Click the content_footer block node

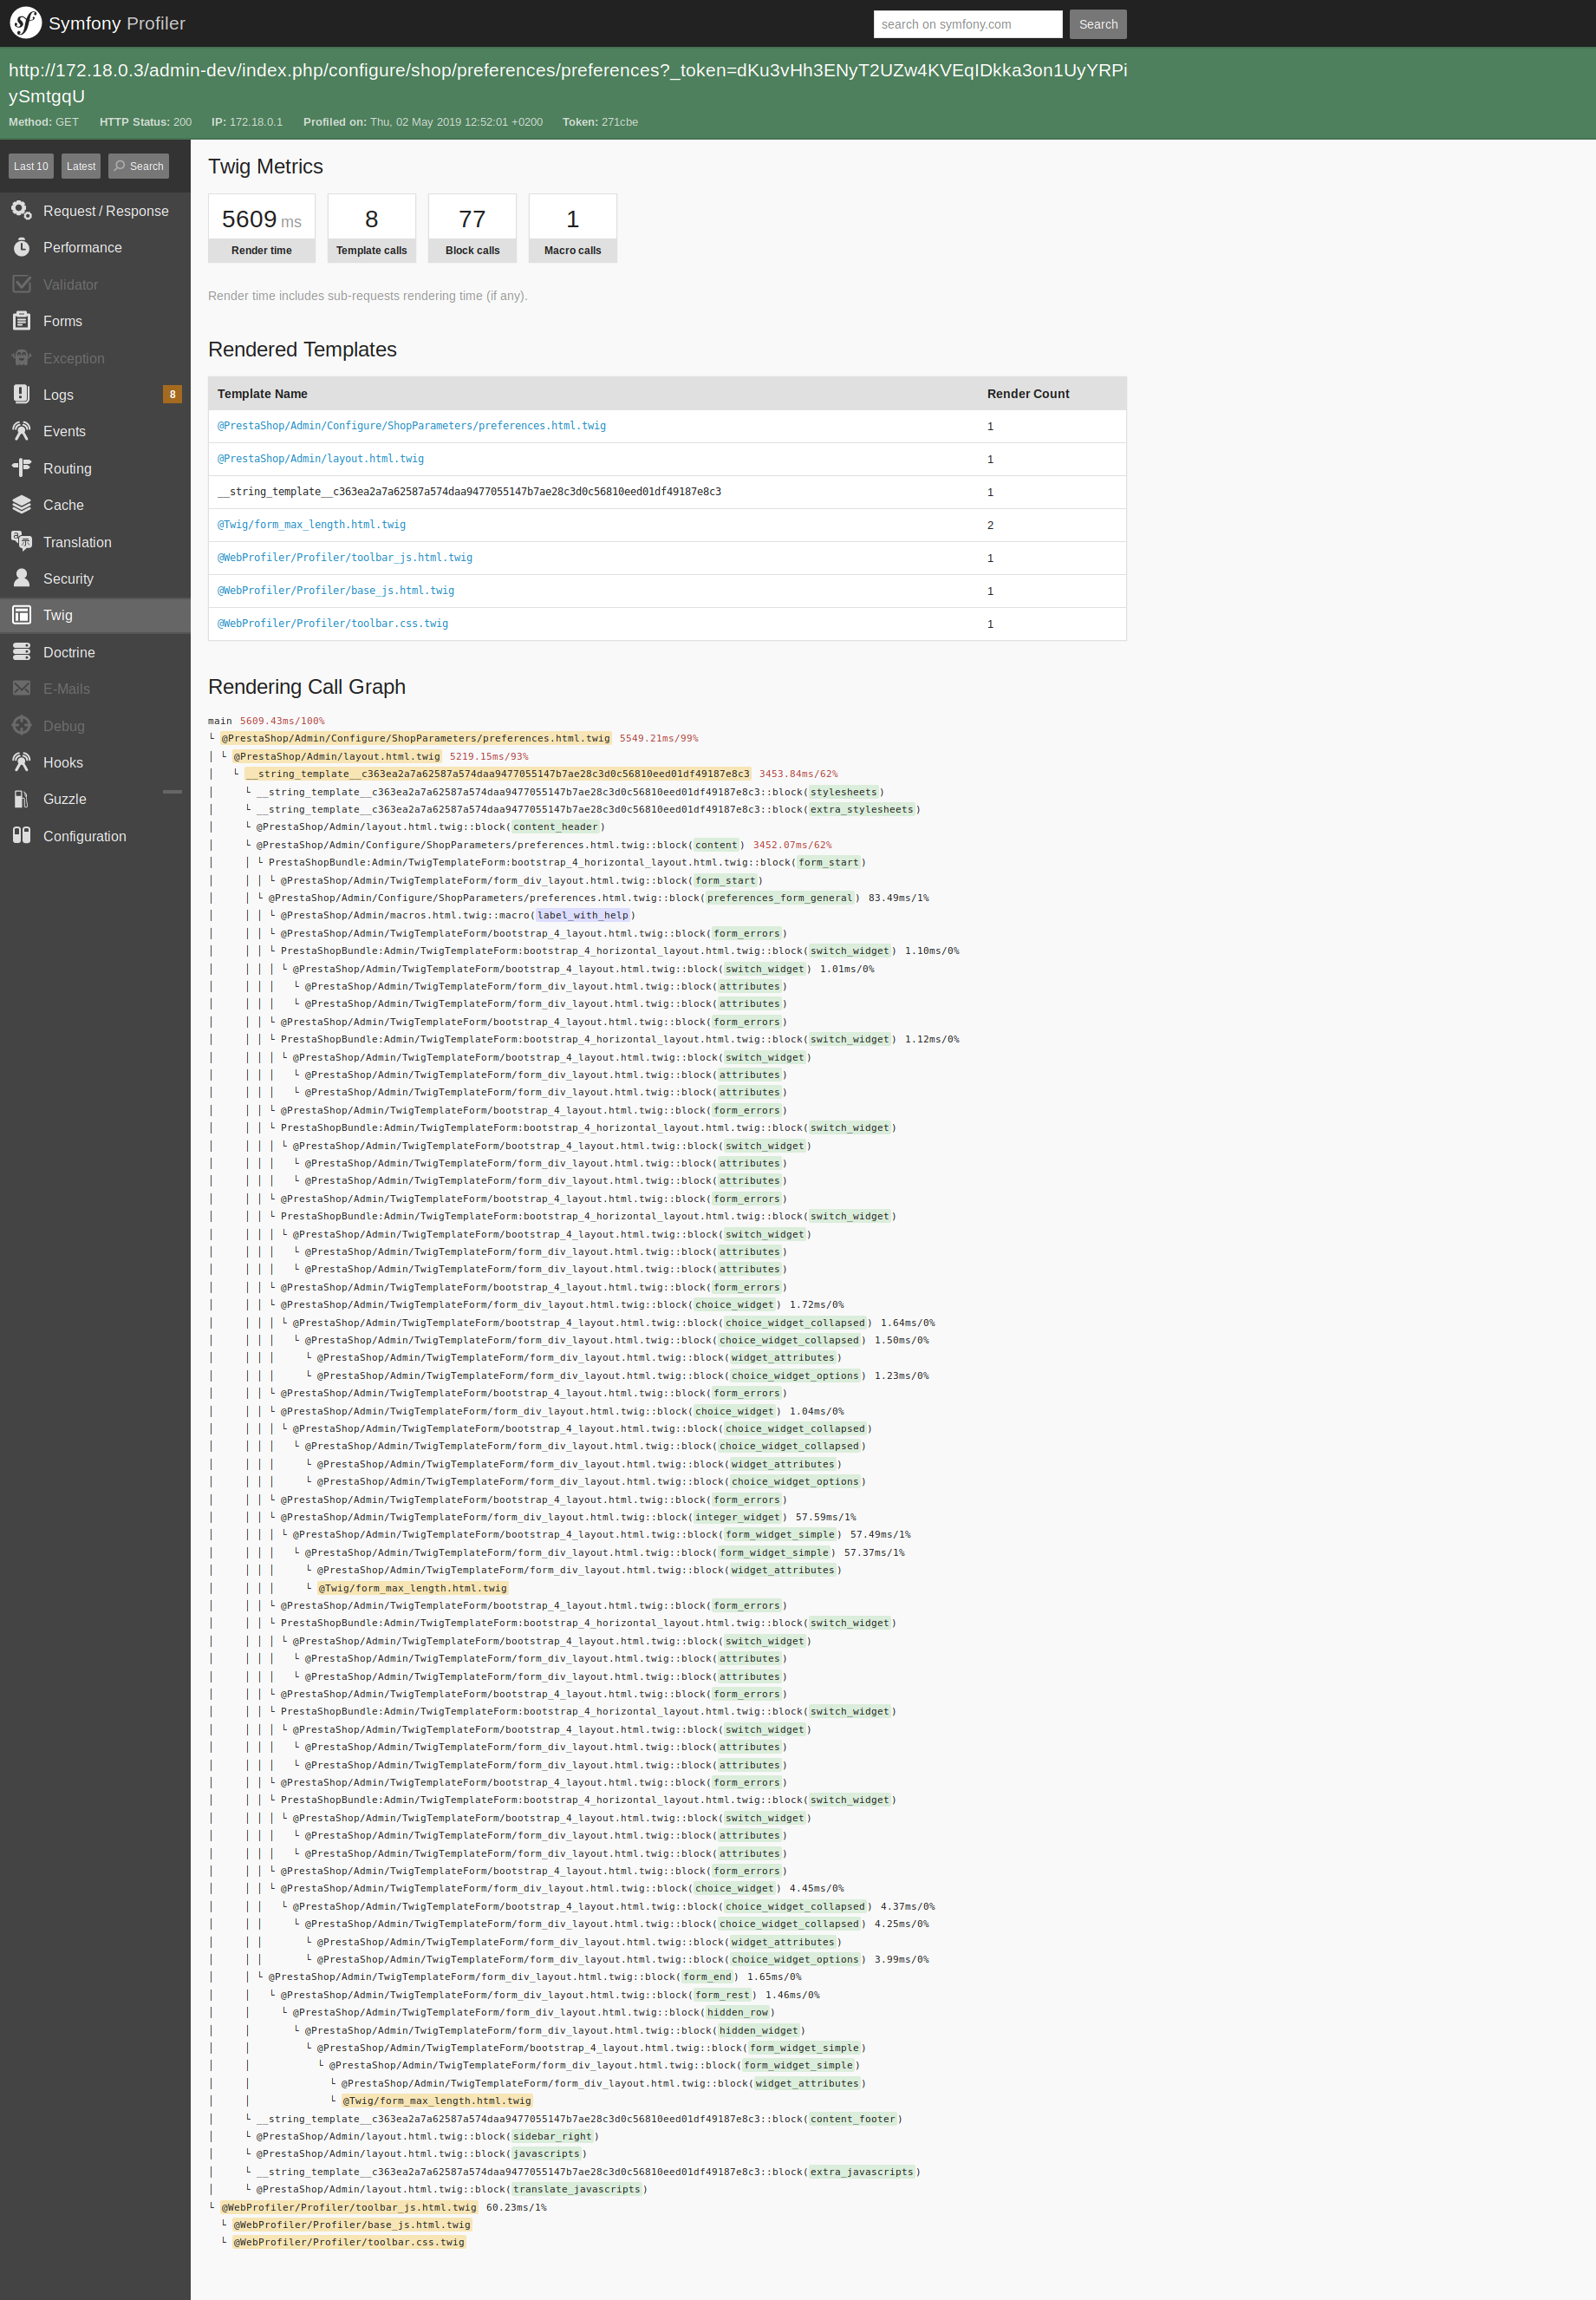(x=853, y=2119)
